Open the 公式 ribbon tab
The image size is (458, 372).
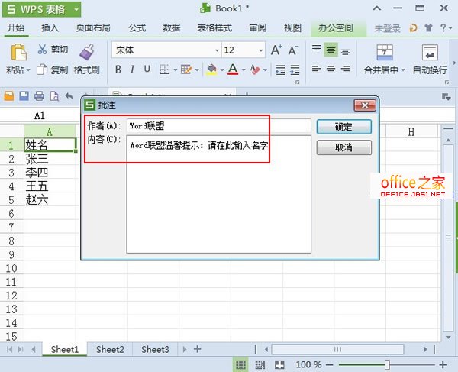click(x=137, y=27)
